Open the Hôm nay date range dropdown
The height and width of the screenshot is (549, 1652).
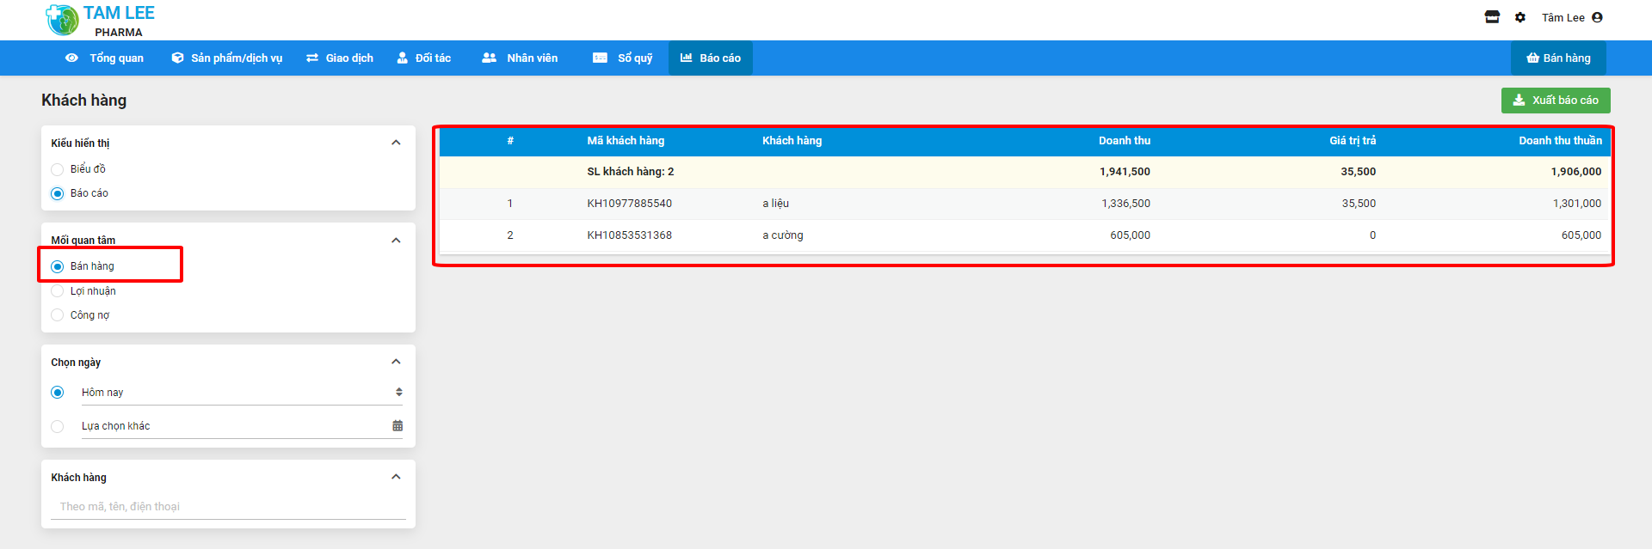[242, 393]
